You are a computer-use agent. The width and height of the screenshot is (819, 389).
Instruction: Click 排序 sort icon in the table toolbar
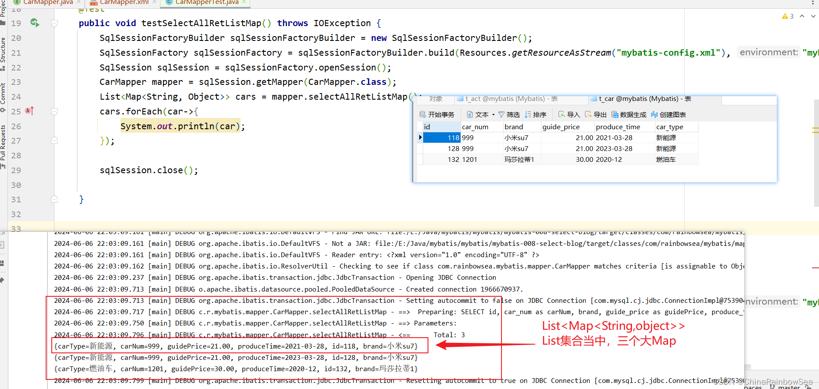pos(528,114)
